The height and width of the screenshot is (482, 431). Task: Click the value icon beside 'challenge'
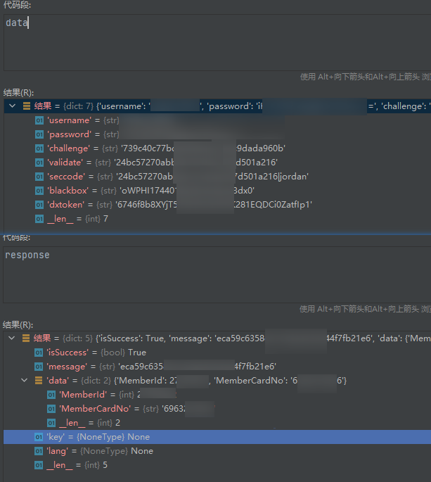(39, 148)
